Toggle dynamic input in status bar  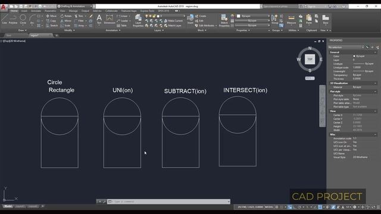point(290,207)
